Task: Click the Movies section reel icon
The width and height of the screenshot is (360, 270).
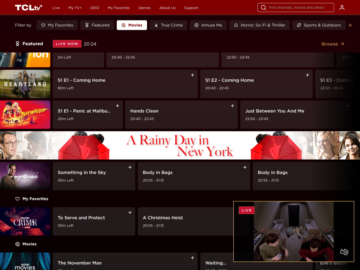Action: coord(17,244)
